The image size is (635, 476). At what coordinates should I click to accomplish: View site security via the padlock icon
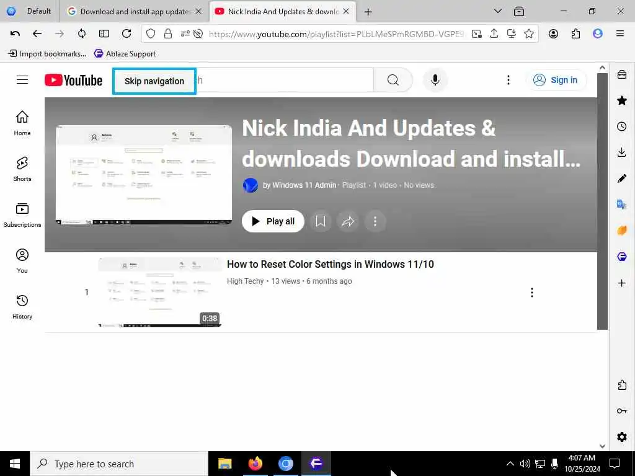(167, 33)
